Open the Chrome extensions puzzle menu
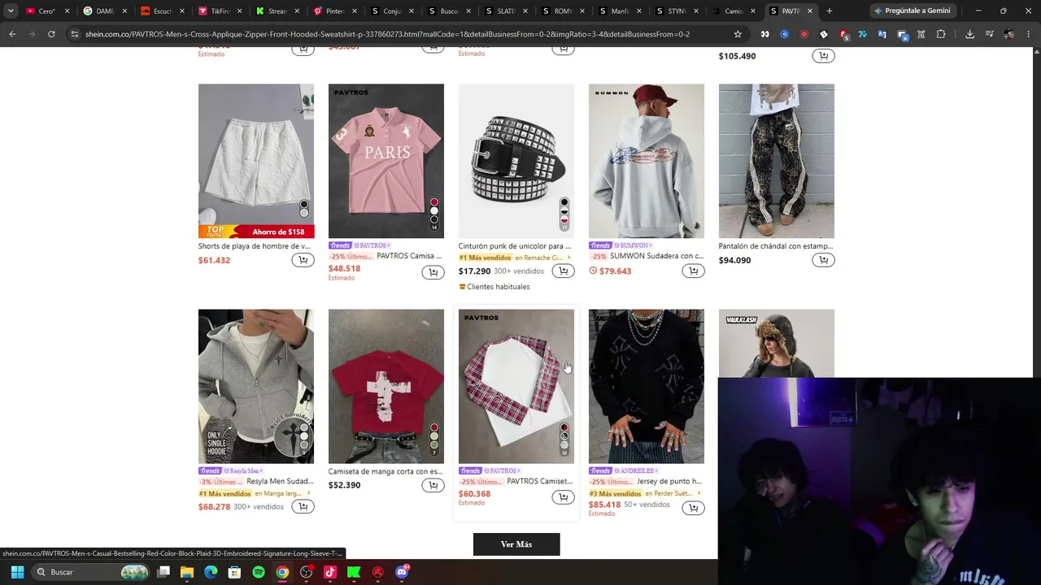Screen dimensions: 1041x585 click(x=941, y=34)
